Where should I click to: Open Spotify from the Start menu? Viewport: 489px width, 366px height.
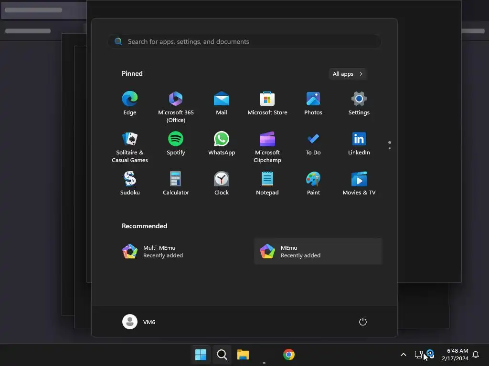176,143
